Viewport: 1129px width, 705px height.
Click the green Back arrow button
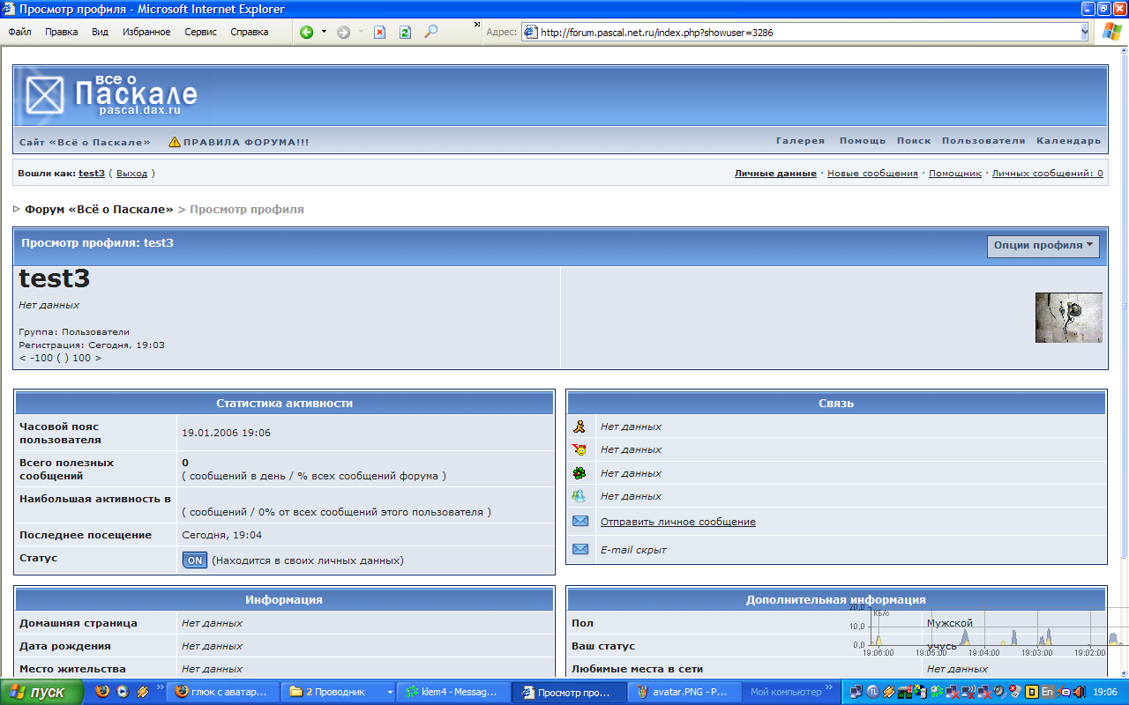tap(307, 32)
